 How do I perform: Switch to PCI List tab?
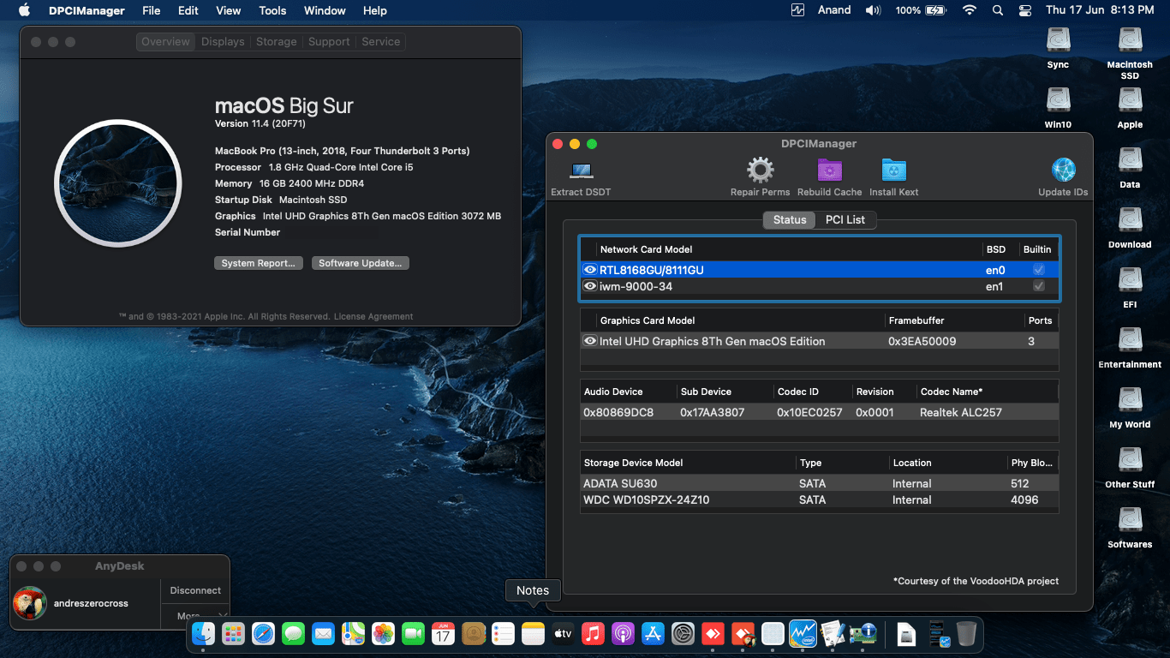(x=845, y=220)
